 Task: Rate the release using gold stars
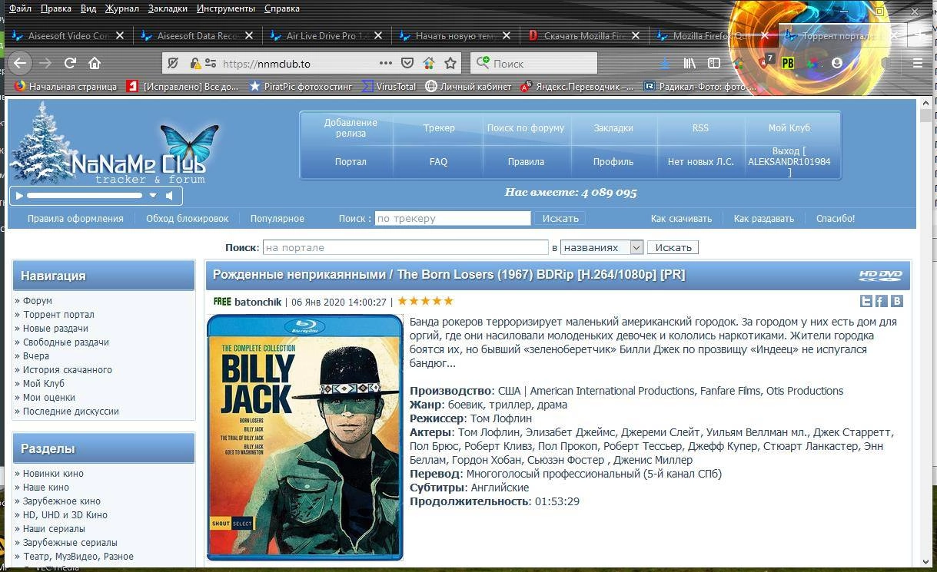pos(425,301)
